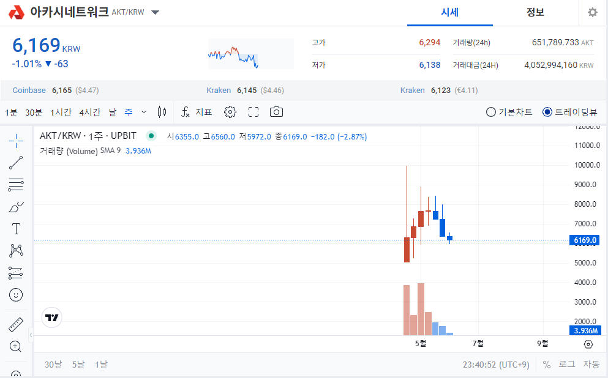Screen dimensions: 608x378
Task: Show the 30날 date range
Action: (53, 365)
